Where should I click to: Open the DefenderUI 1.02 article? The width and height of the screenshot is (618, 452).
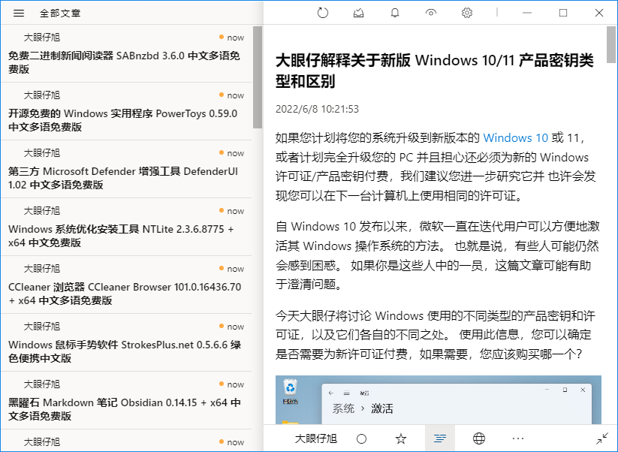click(x=126, y=170)
